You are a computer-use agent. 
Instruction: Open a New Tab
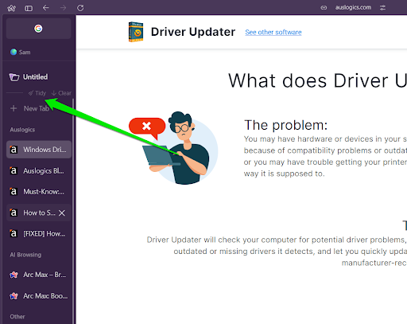pos(29,108)
